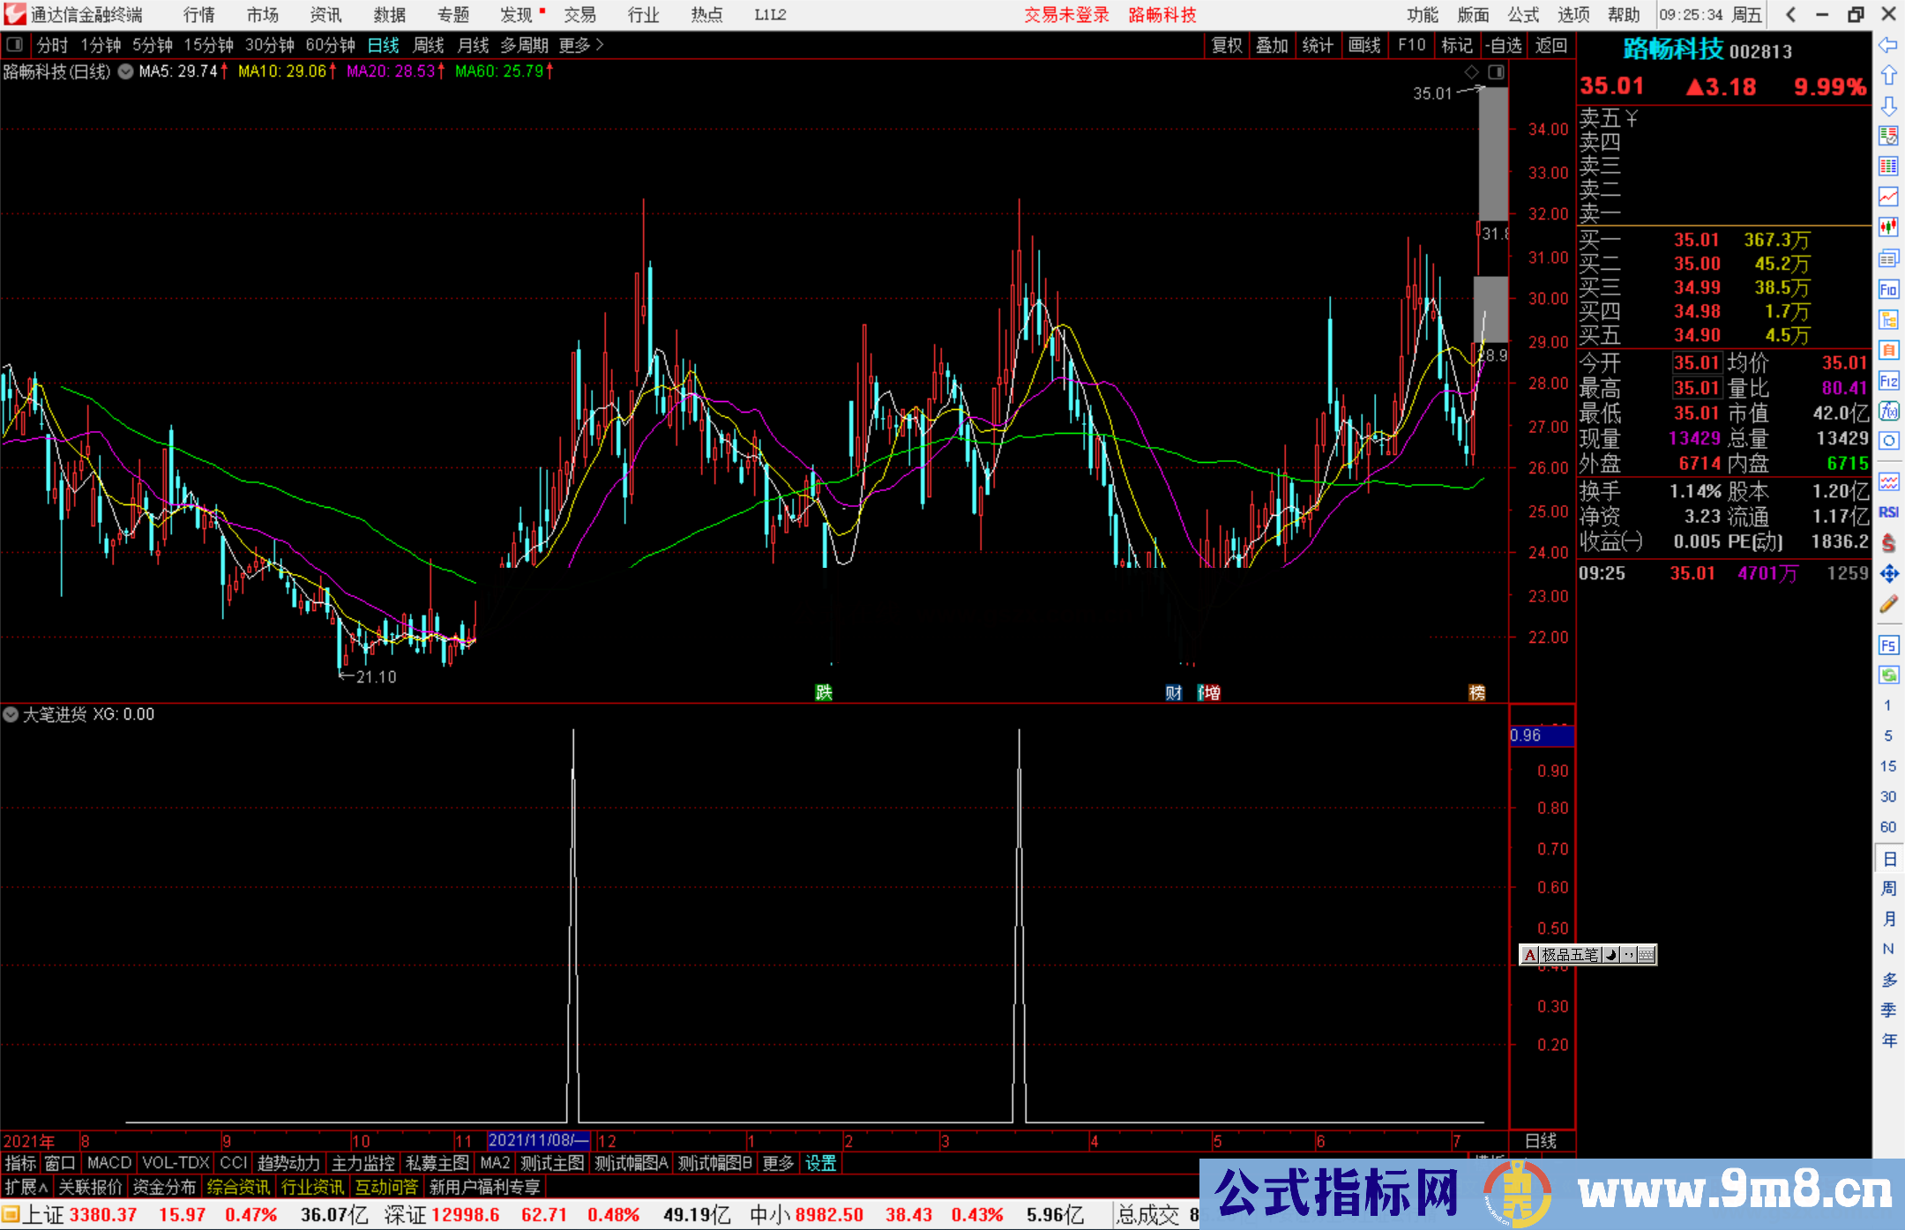Click the 设置 link in indicator bar

(x=820, y=1163)
